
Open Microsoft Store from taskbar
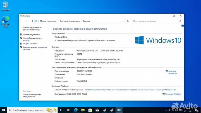tap(90, 110)
